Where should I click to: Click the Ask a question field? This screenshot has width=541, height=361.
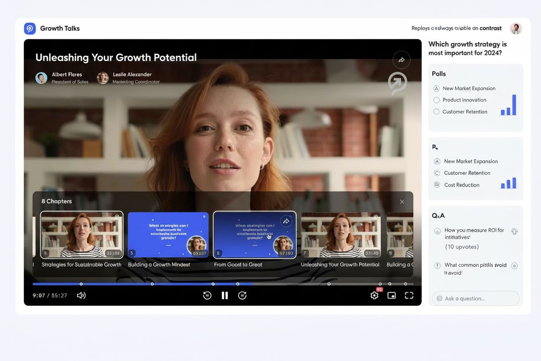[x=476, y=299]
